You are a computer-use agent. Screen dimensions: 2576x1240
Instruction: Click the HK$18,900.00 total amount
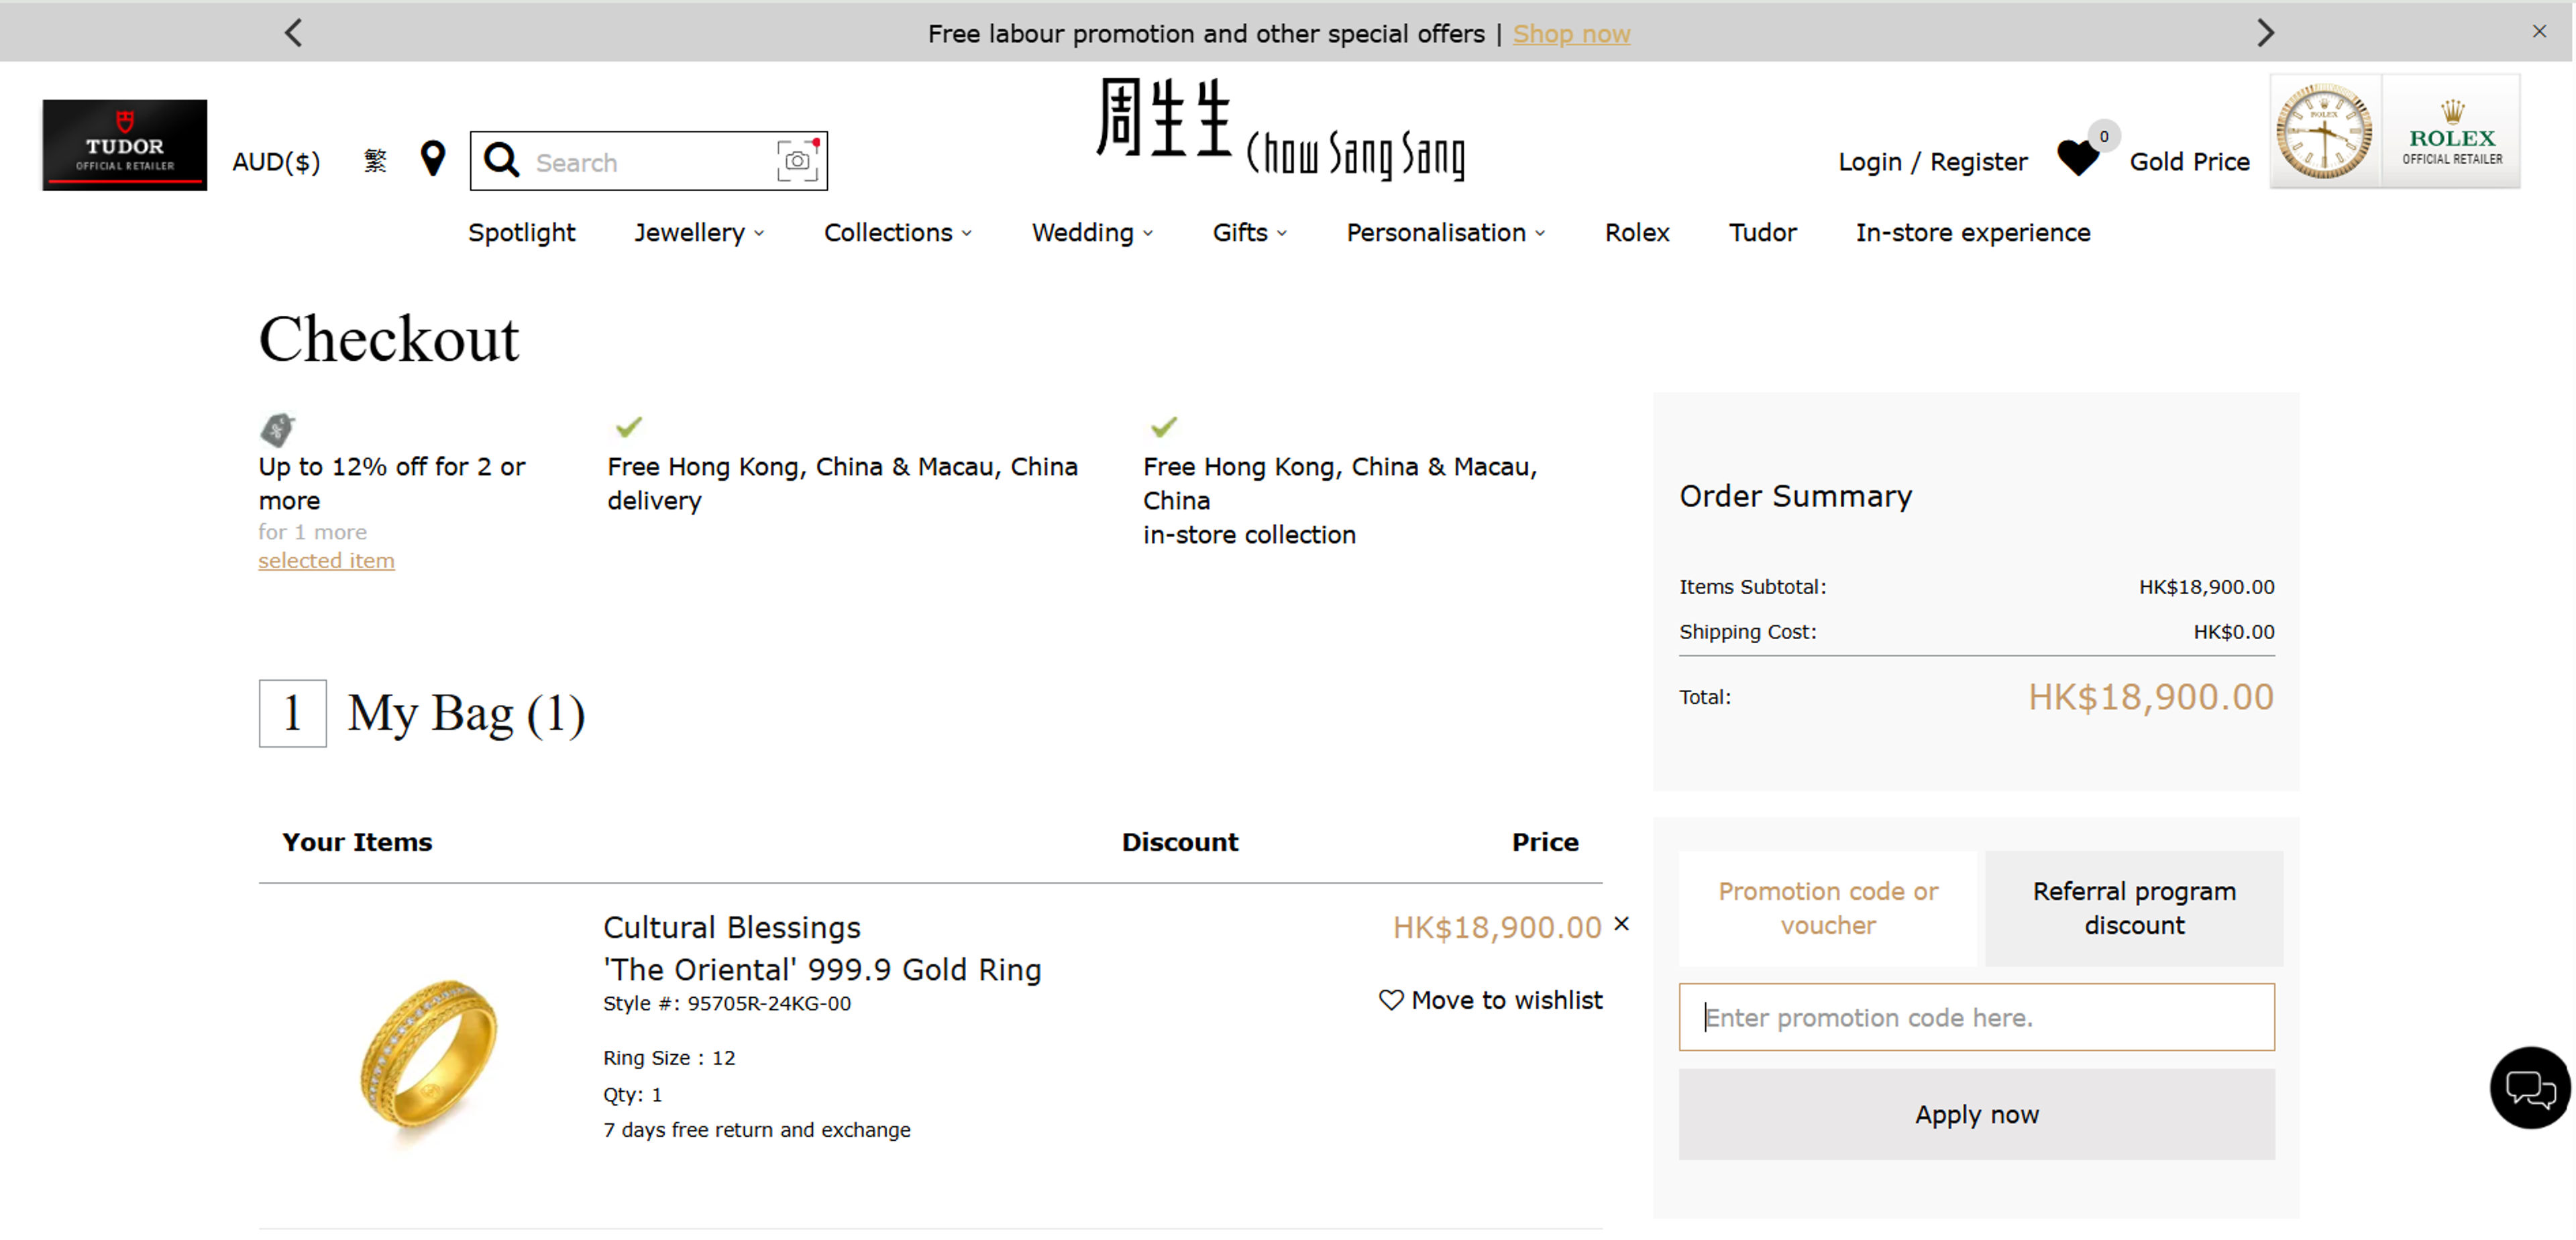click(x=2150, y=697)
